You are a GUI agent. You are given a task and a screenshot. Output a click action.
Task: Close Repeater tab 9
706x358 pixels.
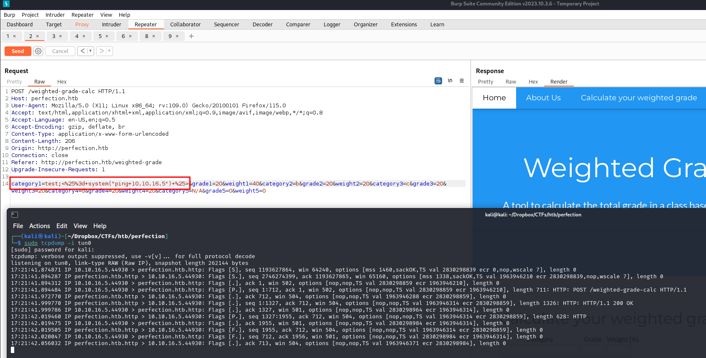point(177,36)
